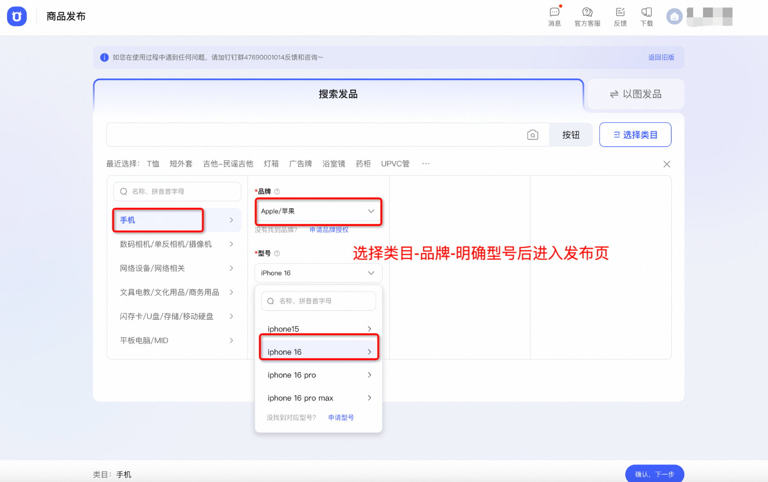
Task: Expand 网络设备/网络相关 chevron
Action: 231,268
